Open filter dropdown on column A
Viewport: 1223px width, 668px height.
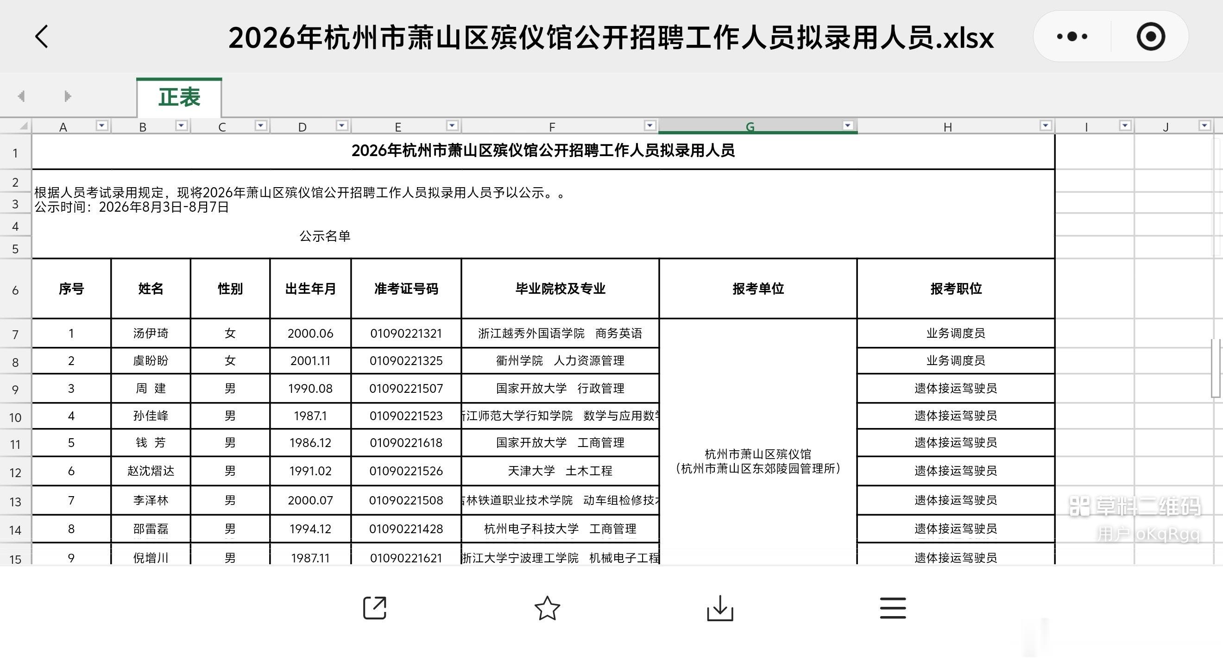click(x=102, y=126)
